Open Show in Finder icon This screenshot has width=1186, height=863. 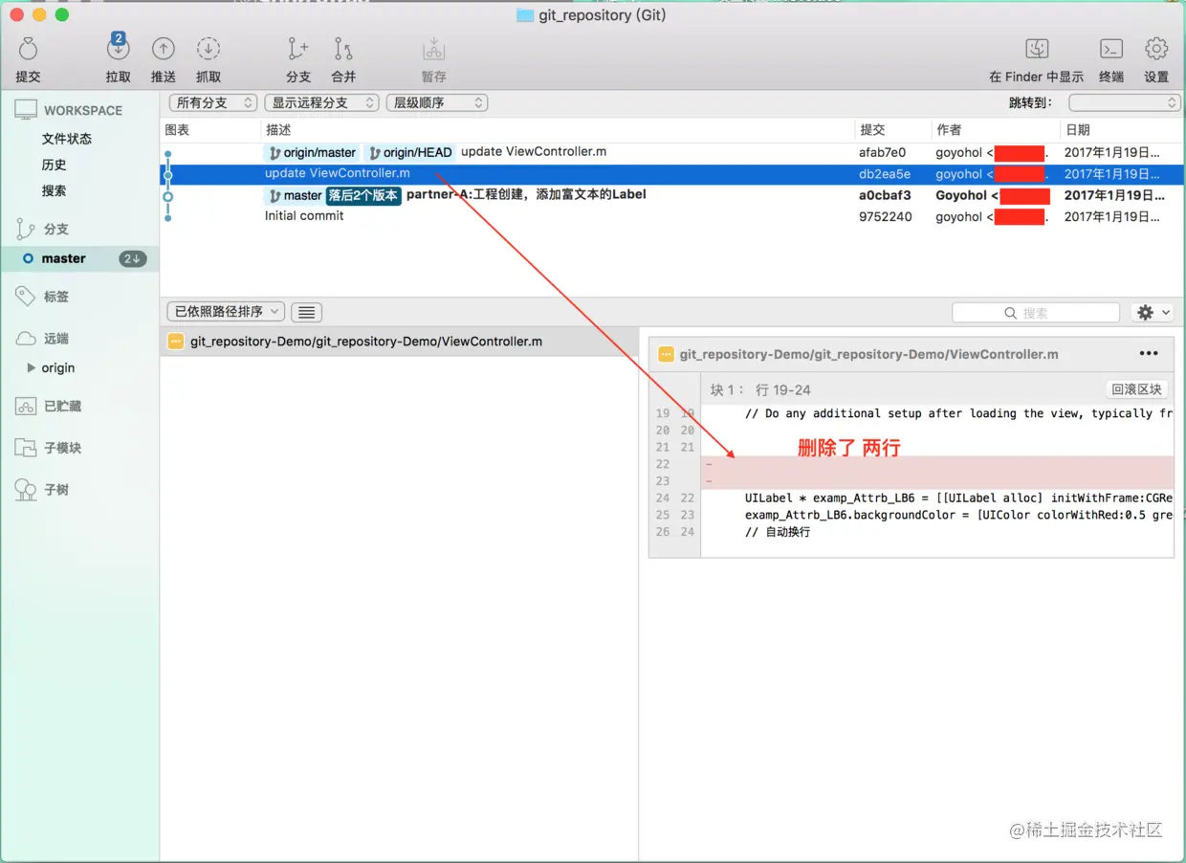[x=1037, y=49]
